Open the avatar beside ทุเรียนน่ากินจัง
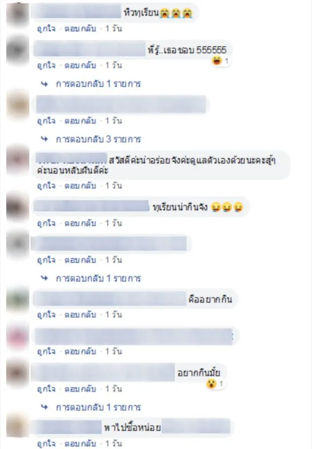 pyautogui.click(x=18, y=207)
